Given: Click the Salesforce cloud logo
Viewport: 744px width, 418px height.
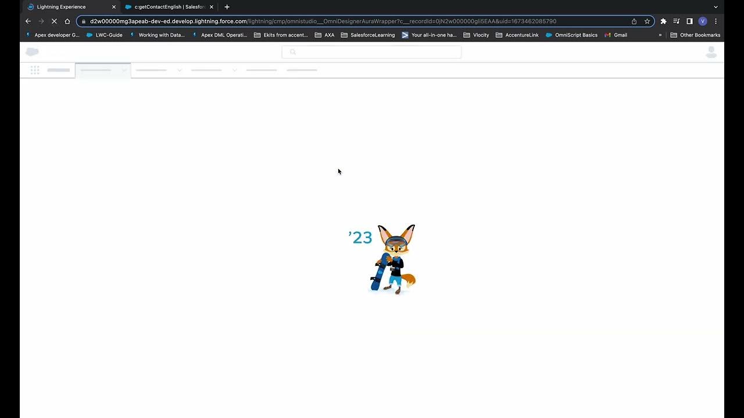Looking at the screenshot, I should click(x=32, y=52).
